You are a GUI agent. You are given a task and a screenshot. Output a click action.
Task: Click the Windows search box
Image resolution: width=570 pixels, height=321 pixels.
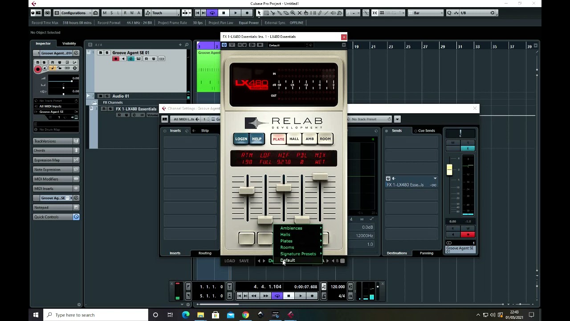point(95,315)
